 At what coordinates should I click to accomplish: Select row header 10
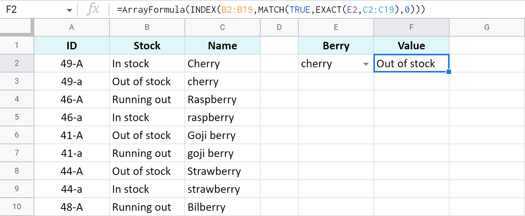coord(17,207)
